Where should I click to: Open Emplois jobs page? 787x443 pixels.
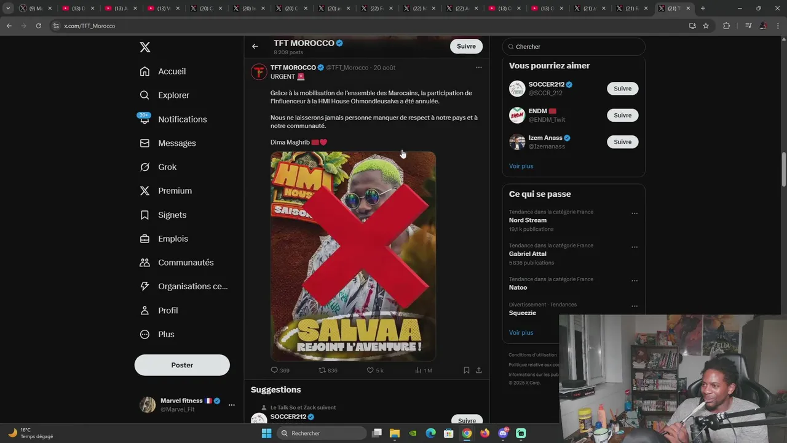point(164,239)
